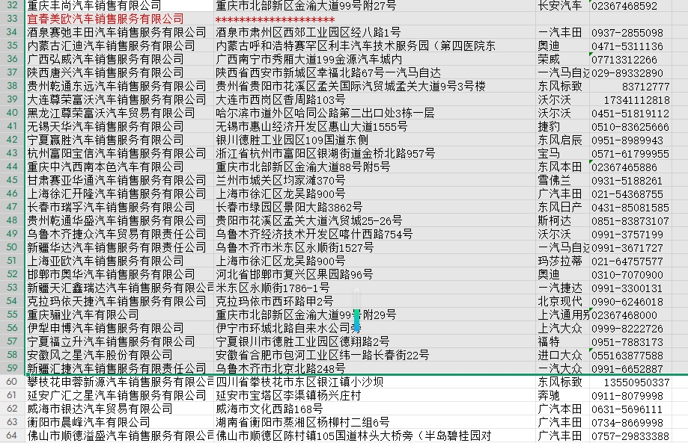Click brand cell 东风启辰

point(562,140)
